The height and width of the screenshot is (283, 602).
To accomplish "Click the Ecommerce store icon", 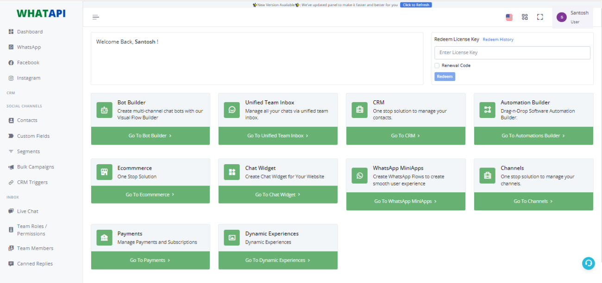I will coord(104,172).
